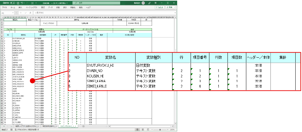Select cell KOUSIN_HI in the zoomed callout
302x132 pixels.
tap(111, 76)
